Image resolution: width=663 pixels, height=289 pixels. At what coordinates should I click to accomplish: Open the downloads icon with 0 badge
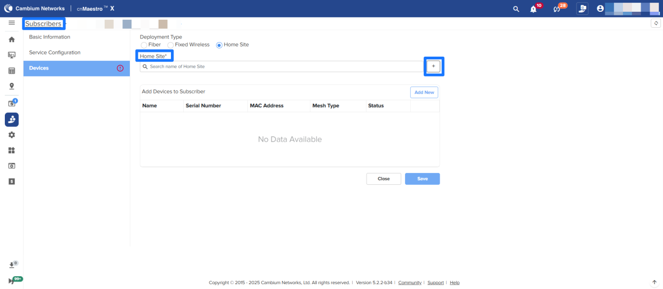[x=12, y=265]
